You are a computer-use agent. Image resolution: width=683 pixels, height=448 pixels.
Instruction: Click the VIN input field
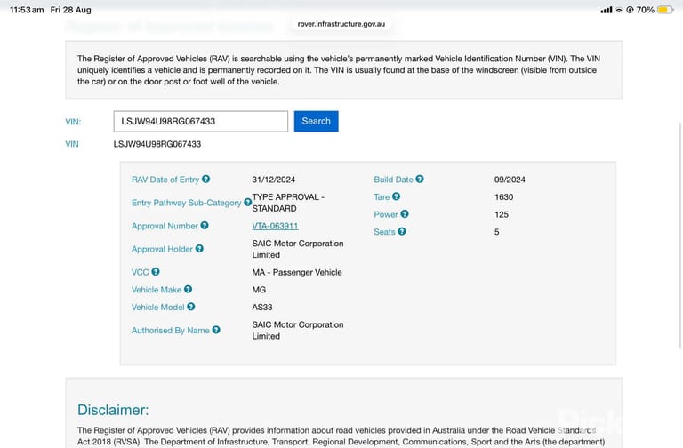201,121
